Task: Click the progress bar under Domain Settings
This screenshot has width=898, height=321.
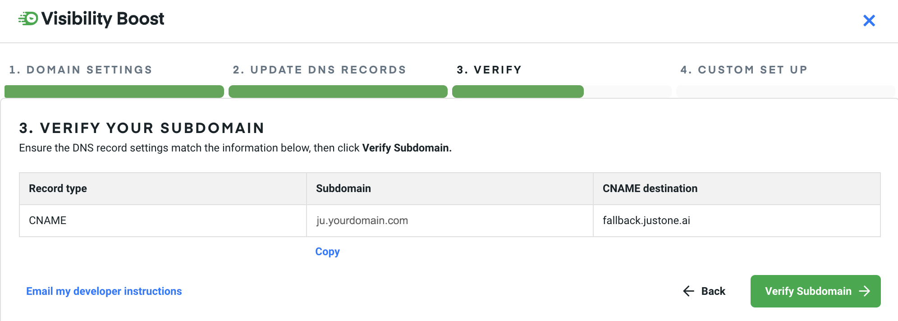Action: [114, 92]
